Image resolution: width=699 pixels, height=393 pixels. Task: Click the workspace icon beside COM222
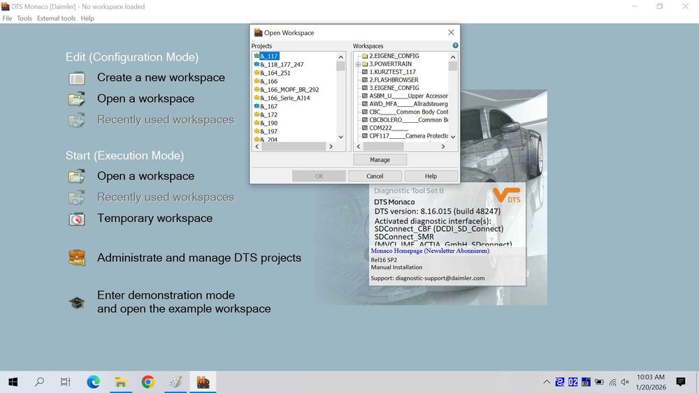(365, 128)
